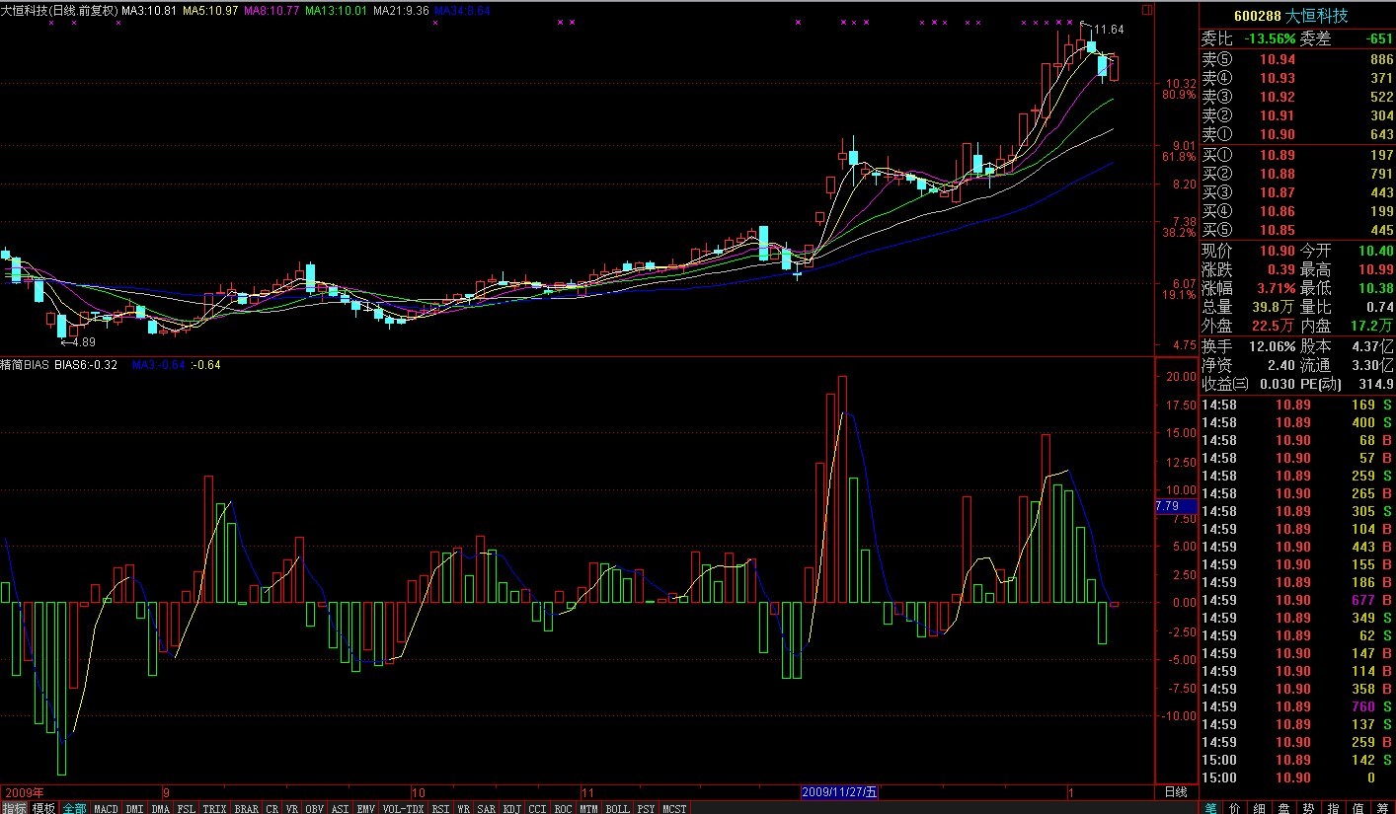Click the 模板 template button

coord(44,808)
